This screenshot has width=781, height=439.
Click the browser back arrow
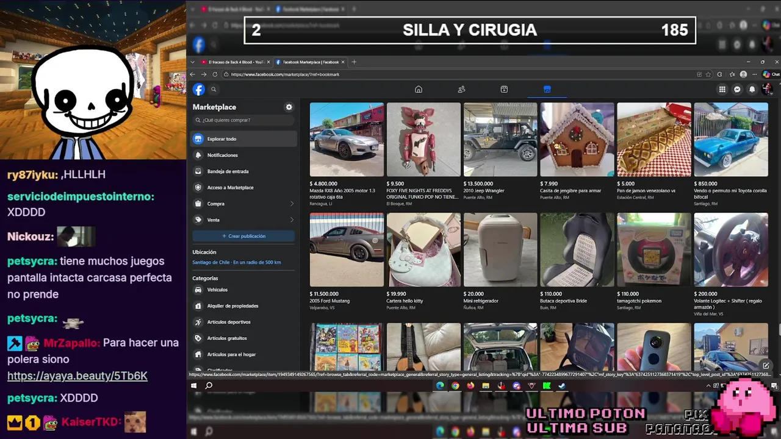[x=193, y=74]
